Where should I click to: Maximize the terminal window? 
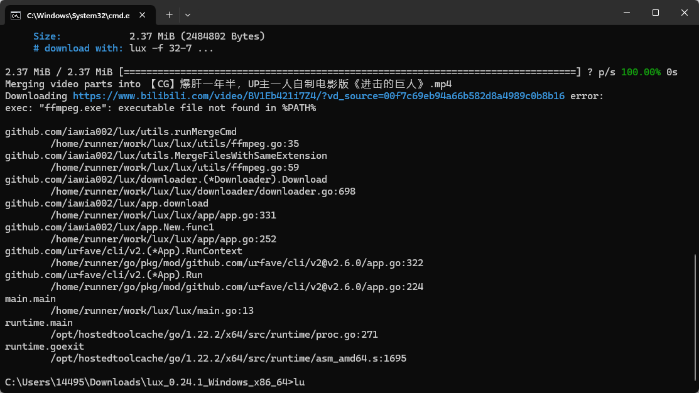655,13
